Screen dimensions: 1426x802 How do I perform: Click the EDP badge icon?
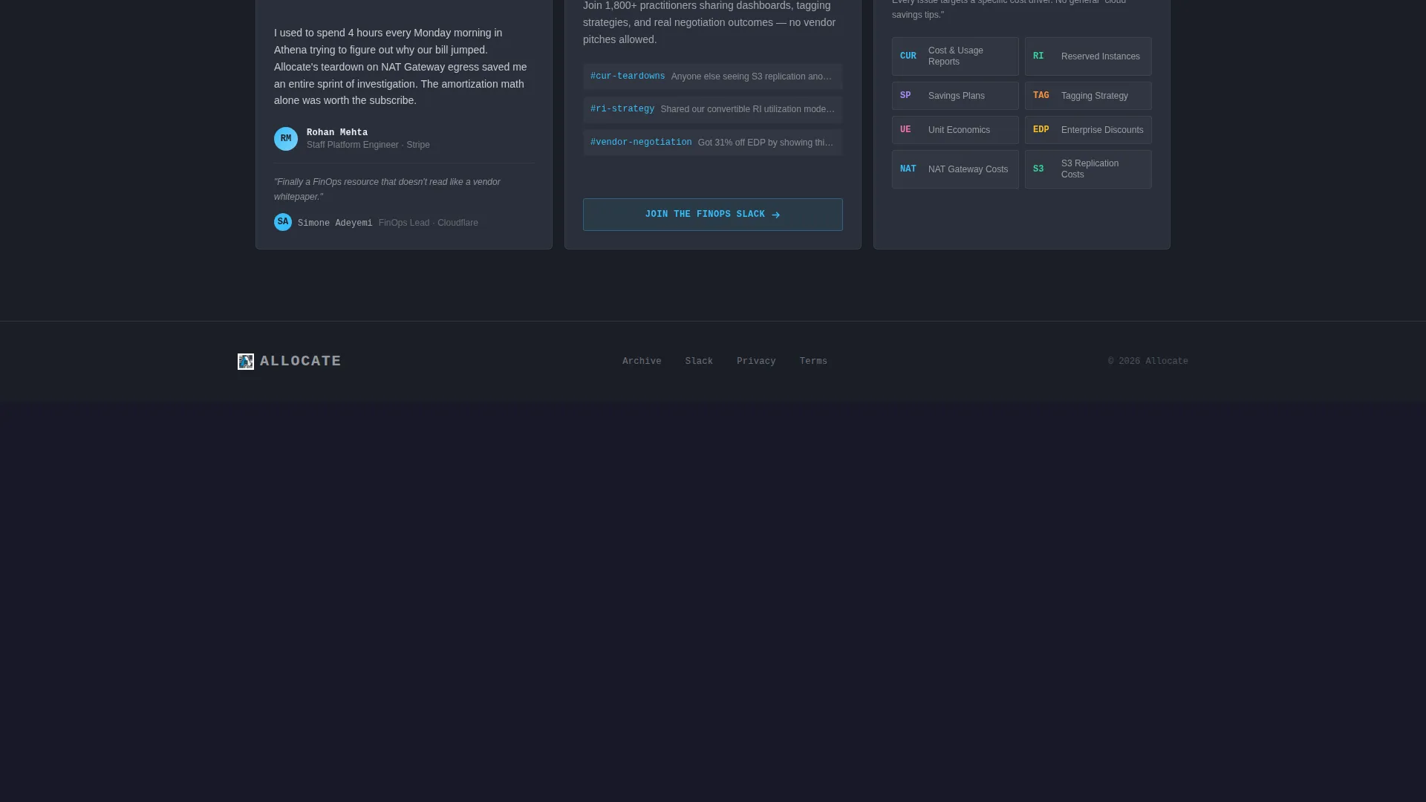(x=1041, y=130)
